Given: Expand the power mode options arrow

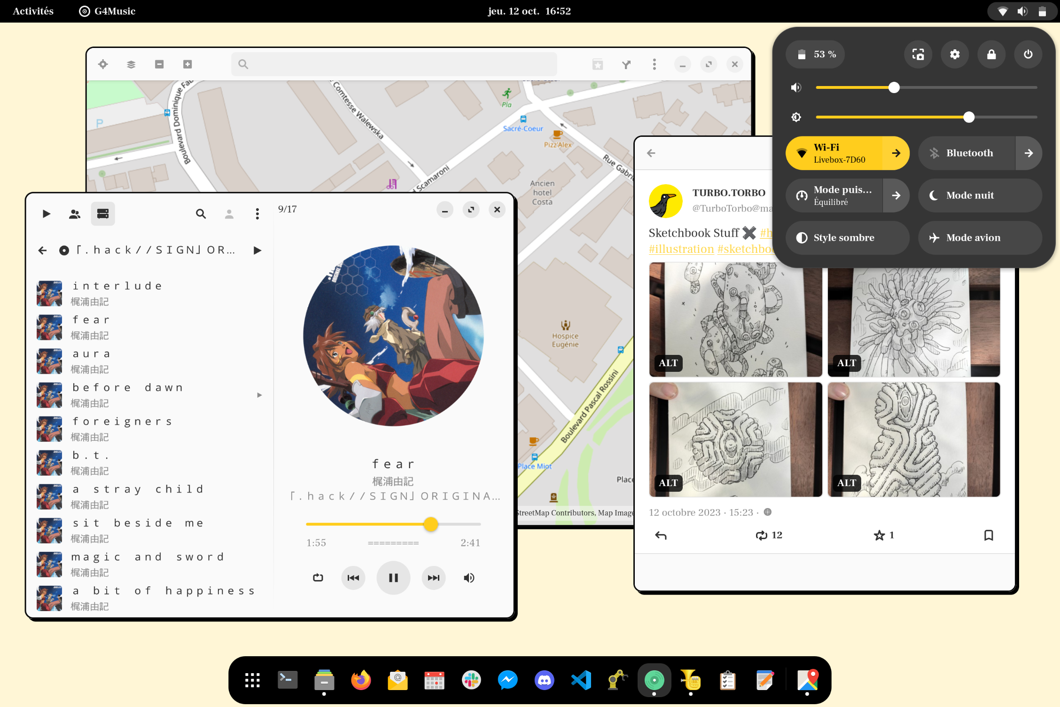Looking at the screenshot, I should click(896, 196).
